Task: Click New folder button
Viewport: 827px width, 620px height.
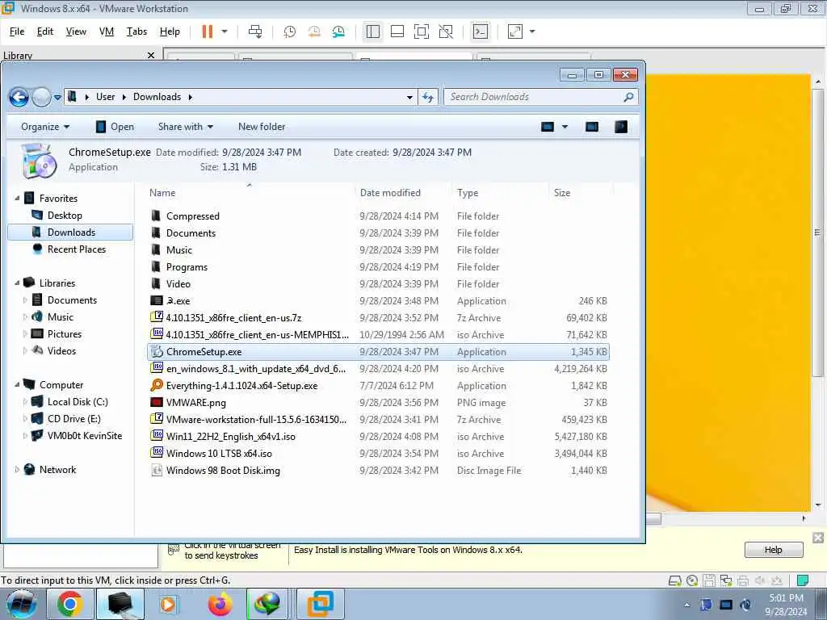Action: pyautogui.click(x=262, y=127)
